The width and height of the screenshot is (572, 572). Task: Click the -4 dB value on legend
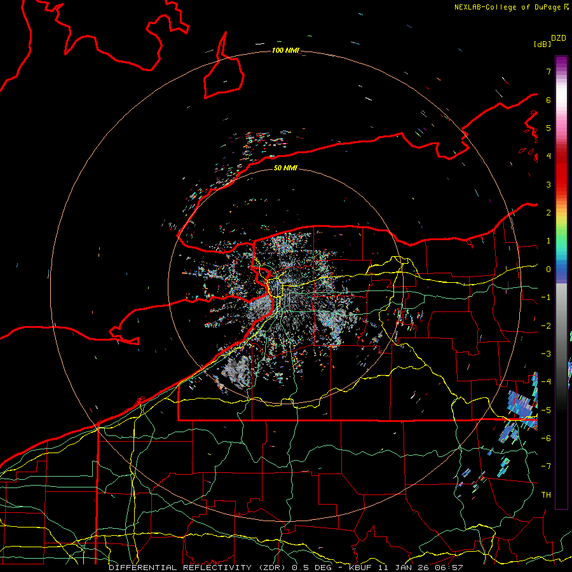coord(546,382)
